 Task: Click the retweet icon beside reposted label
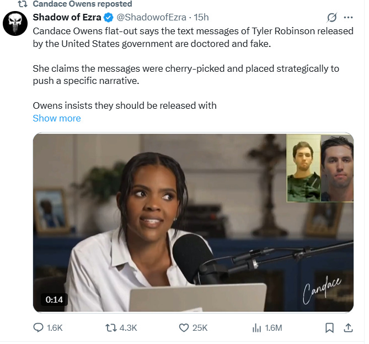tap(23, 4)
